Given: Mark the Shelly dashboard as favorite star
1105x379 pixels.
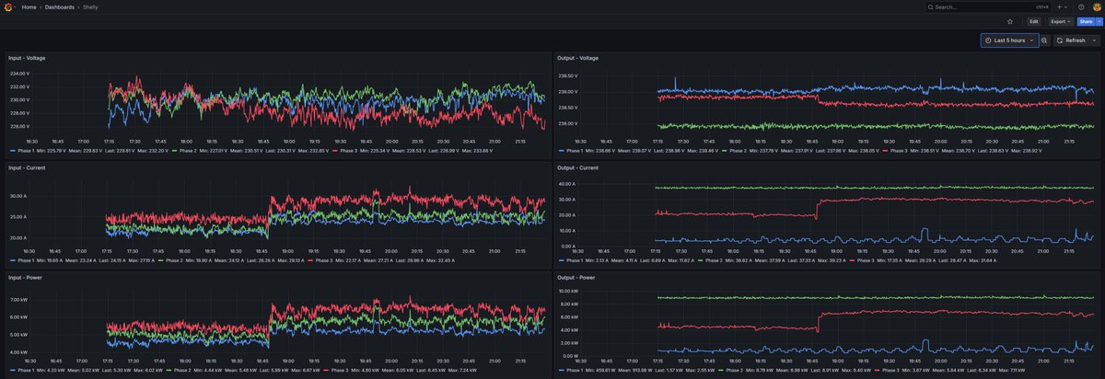Looking at the screenshot, I should pyautogui.click(x=1010, y=21).
